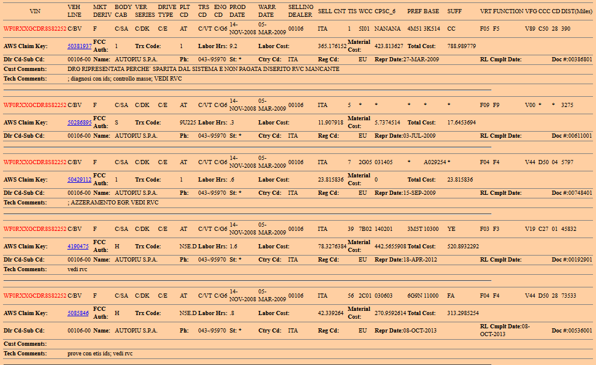Image resolution: width=596 pixels, height=365 pixels.
Task: Select the SELLING DEALER column header
Action: (x=301, y=11)
